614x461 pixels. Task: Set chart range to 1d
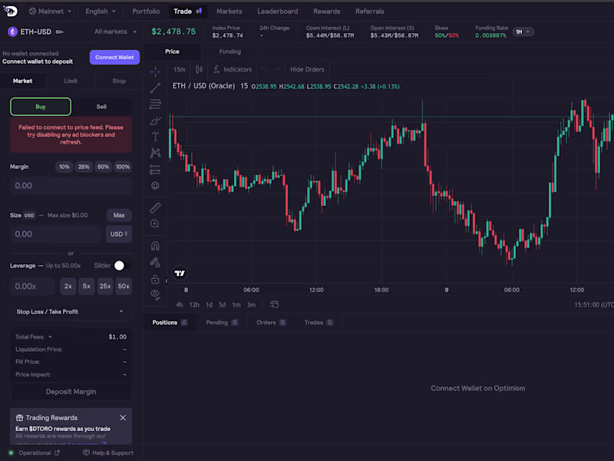[x=209, y=304]
